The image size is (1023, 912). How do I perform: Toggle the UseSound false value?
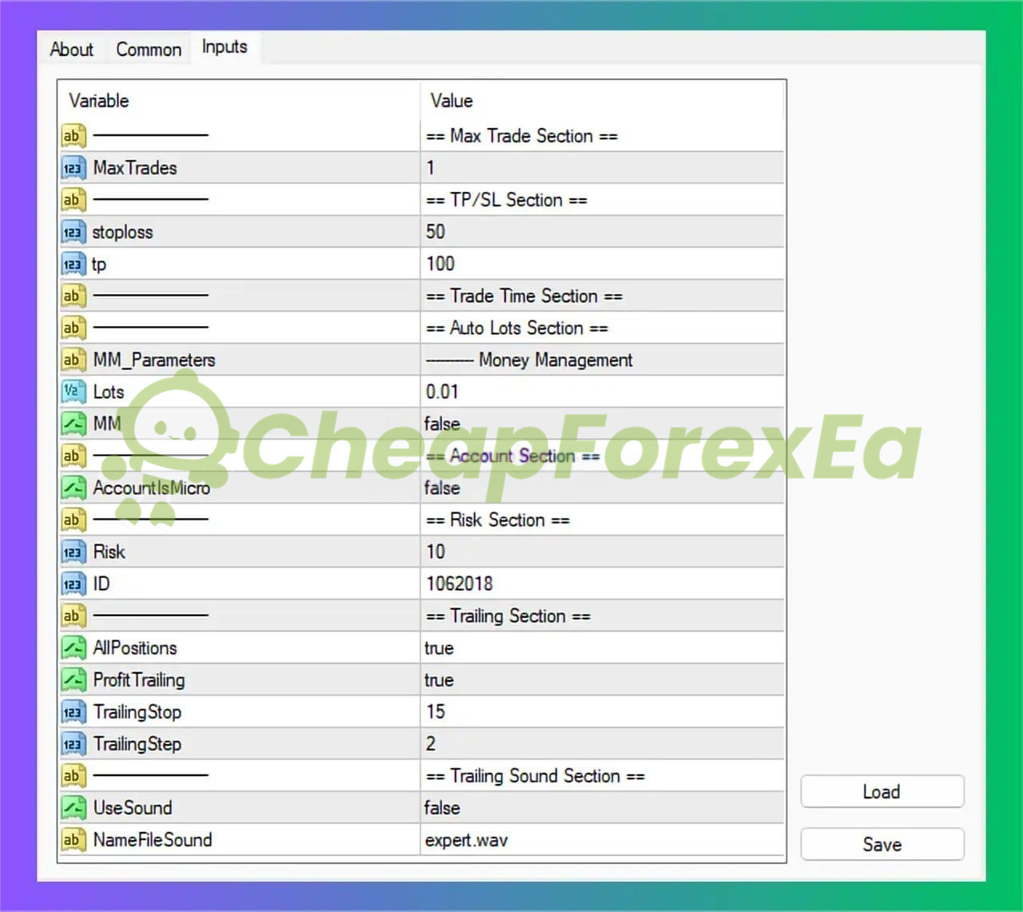(x=442, y=807)
